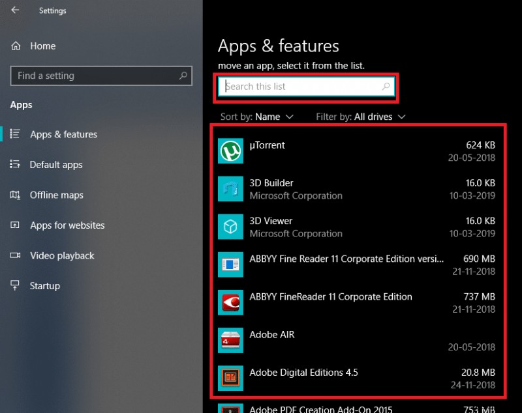This screenshot has width=522, height=413.
Task: Go back using the arrow button
Action: 14,10
